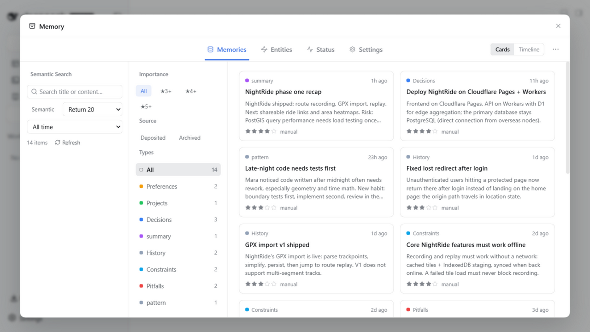Screen dimensions: 590x332
Task: Open Late-night code needs tests first card
Action: click(316, 182)
